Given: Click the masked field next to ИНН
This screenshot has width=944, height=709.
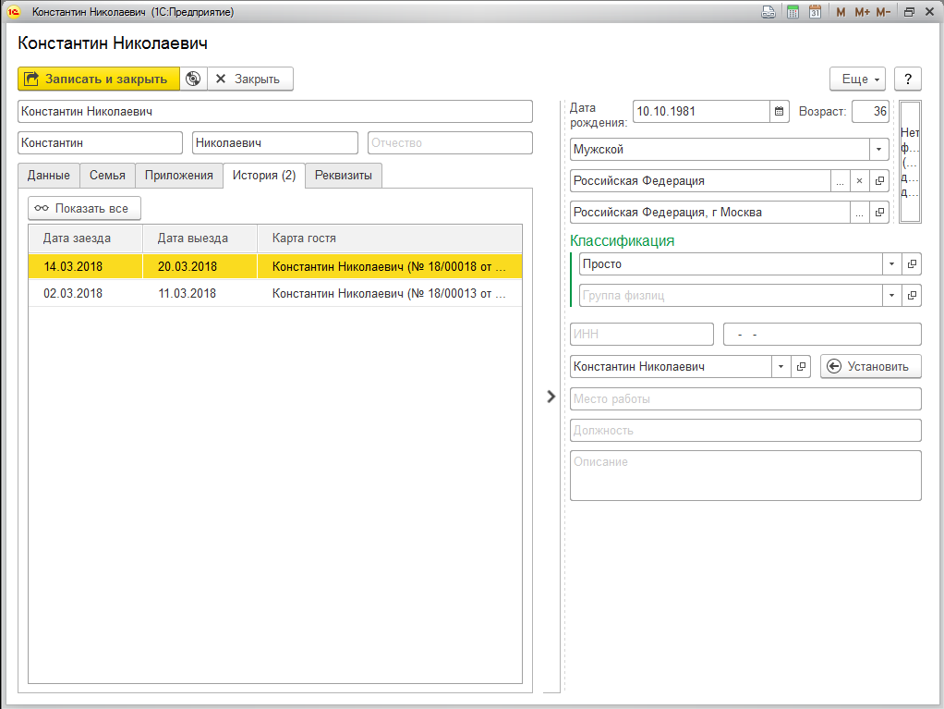Looking at the screenshot, I should [822, 334].
